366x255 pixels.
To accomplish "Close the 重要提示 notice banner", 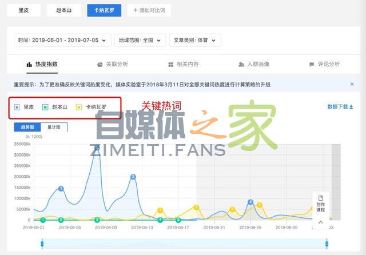I will [352, 84].
